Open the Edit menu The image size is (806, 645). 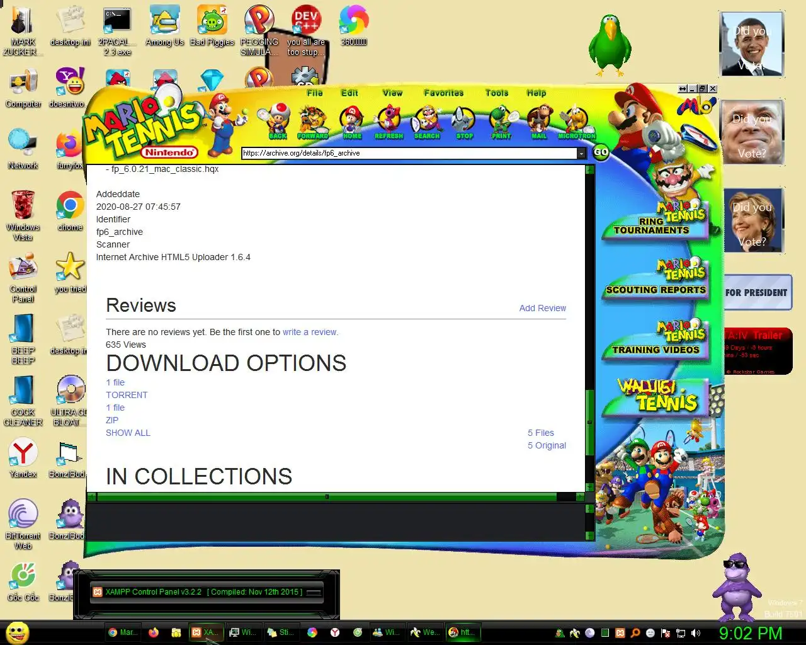[349, 93]
